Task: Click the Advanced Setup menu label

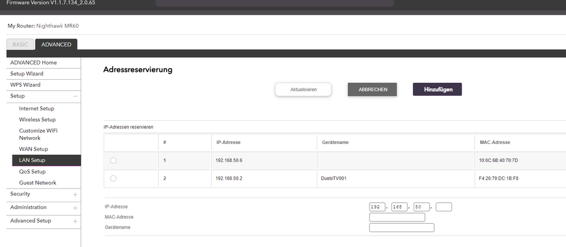Action: point(31,220)
